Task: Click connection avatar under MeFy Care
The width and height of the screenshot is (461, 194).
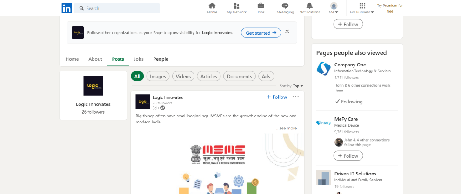Action: pyautogui.click(x=339, y=142)
